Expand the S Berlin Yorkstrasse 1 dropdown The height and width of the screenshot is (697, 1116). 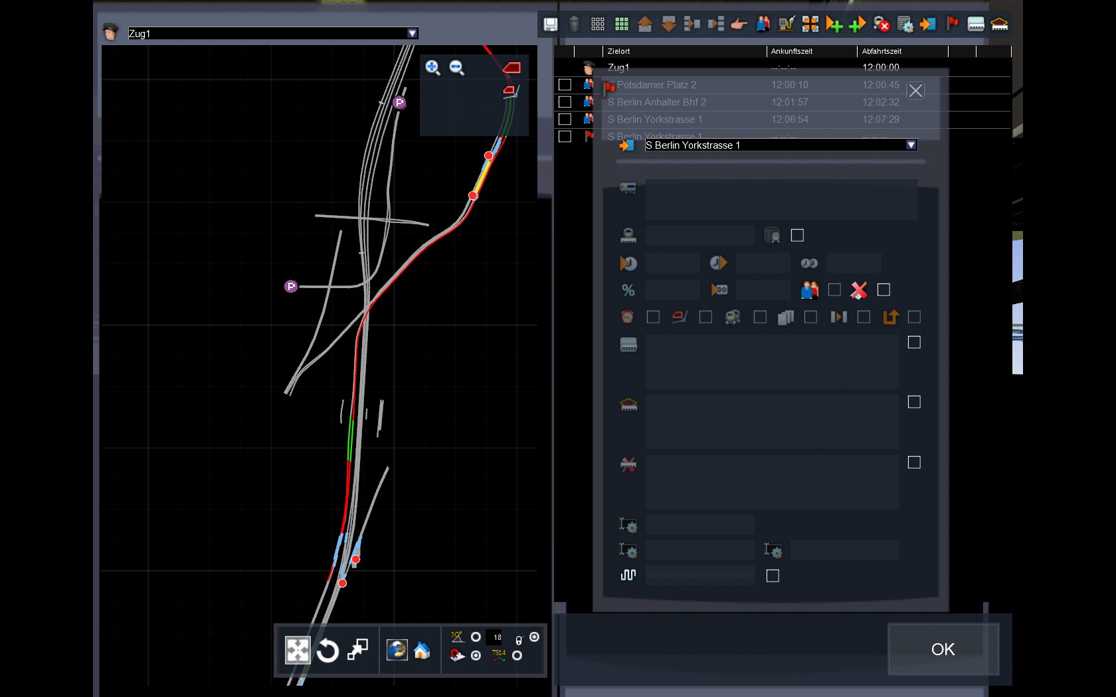tap(911, 145)
